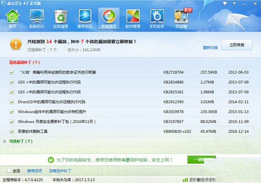
Task: Click 忽略选中补丁 ignore selected link
Action: coord(60,171)
